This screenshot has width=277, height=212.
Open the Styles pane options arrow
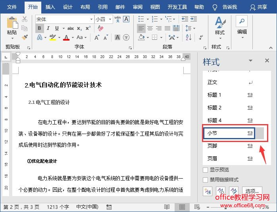click(250, 60)
